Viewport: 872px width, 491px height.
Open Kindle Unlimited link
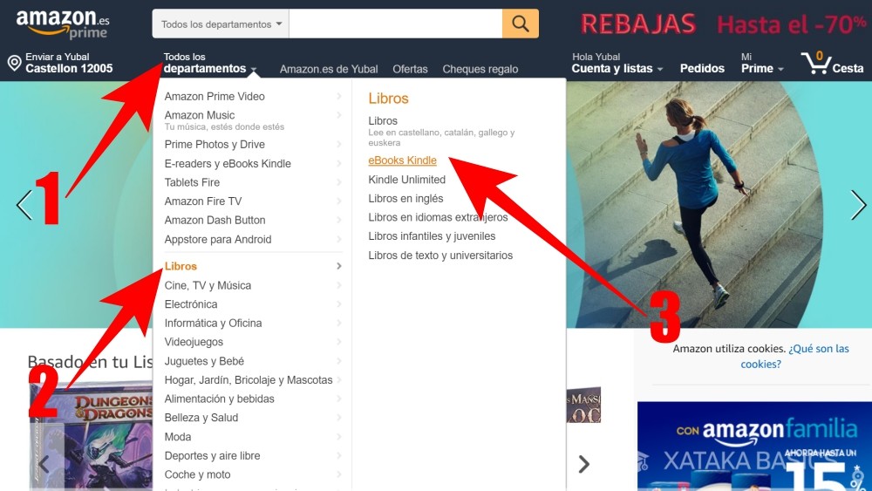pos(406,180)
